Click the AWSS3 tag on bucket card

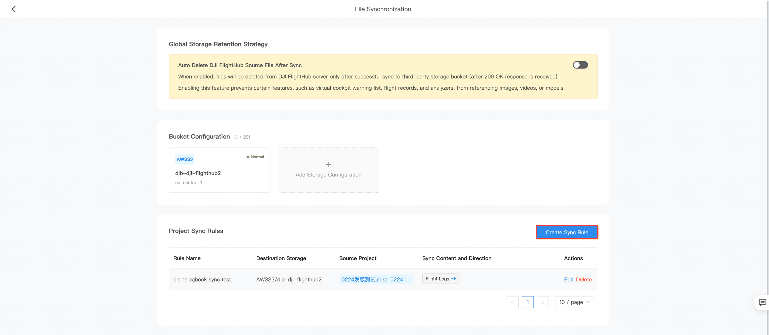point(185,159)
